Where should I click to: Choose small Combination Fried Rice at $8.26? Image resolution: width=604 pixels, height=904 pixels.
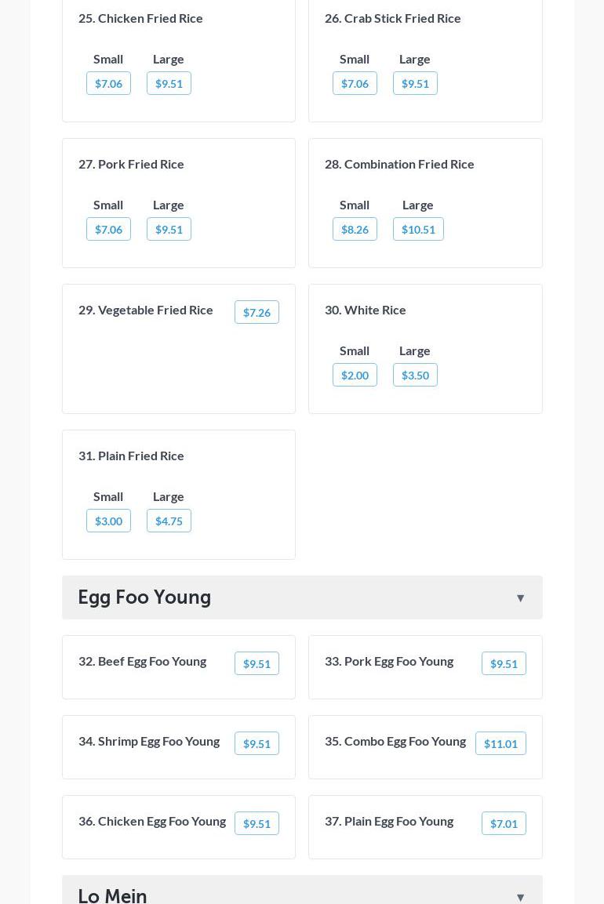point(355,230)
